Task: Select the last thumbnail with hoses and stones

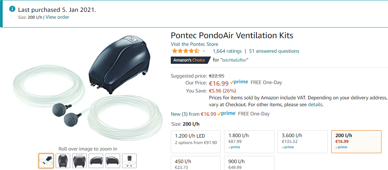Action: 129,161
